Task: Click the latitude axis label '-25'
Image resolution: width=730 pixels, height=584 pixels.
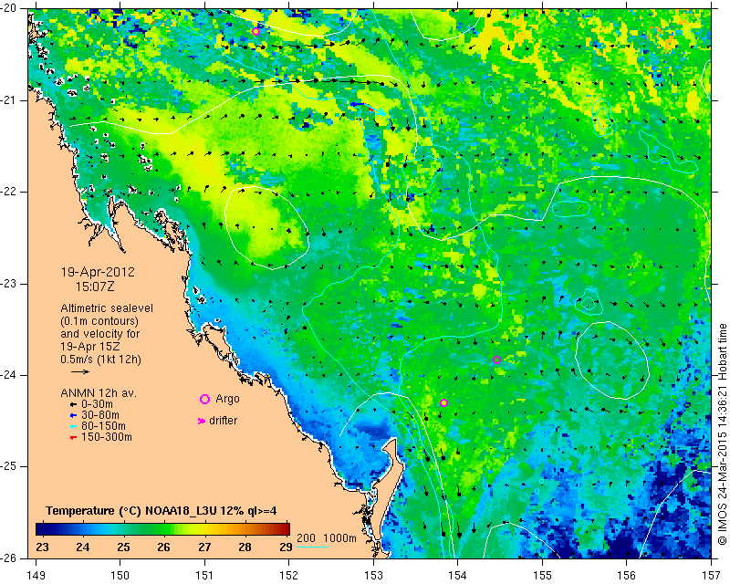Action: point(10,466)
